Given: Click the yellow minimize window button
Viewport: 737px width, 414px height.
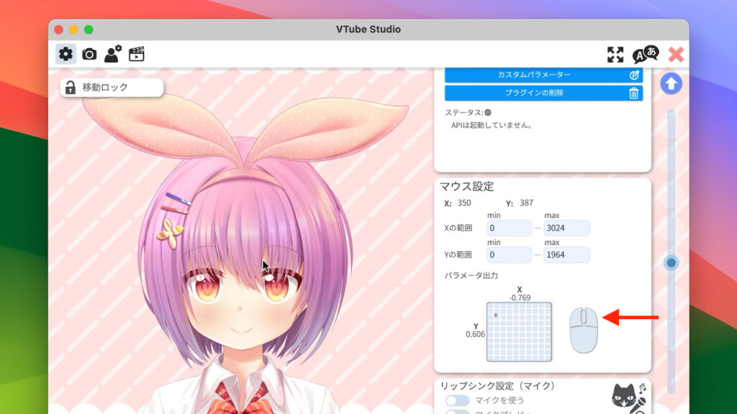Looking at the screenshot, I should coord(73,29).
